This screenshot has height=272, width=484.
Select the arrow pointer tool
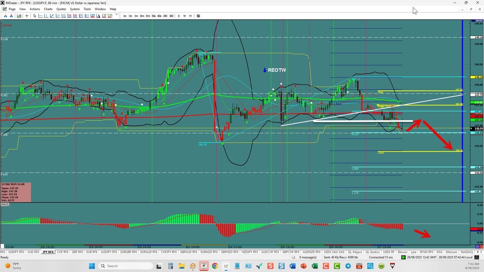pos(35,16)
